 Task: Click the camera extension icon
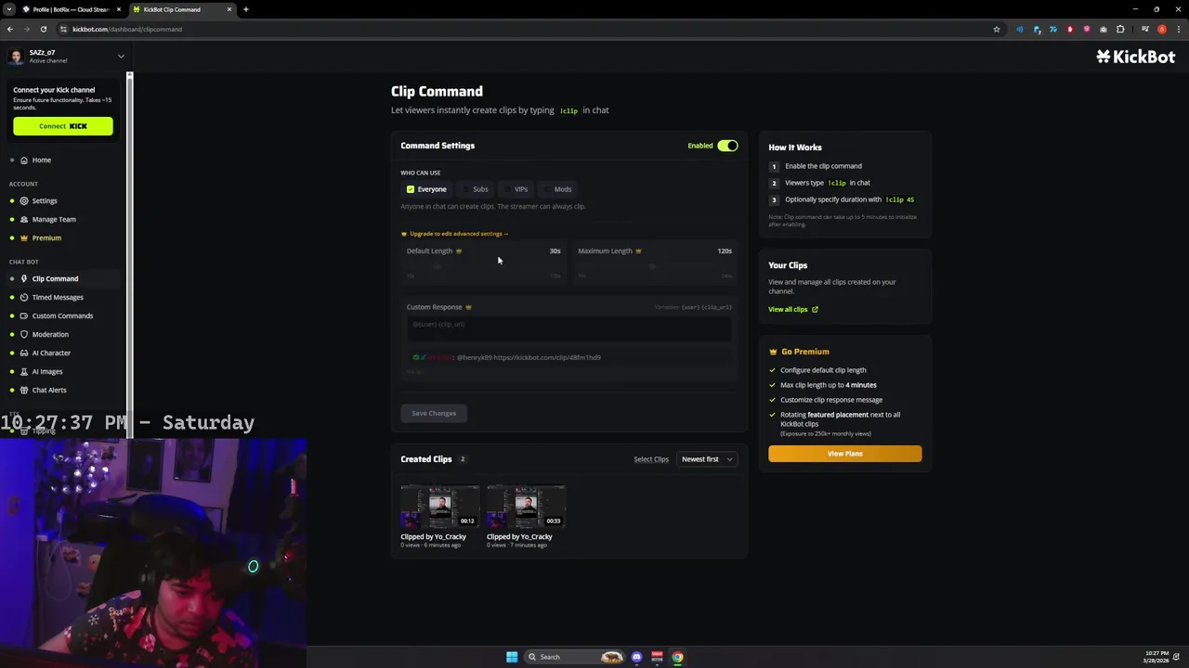[x=1103, y=29]
